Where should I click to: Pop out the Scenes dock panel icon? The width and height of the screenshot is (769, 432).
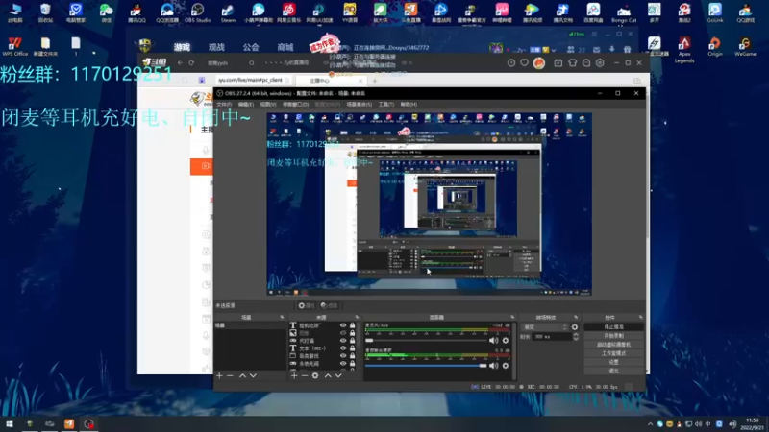tap(282, 318)
